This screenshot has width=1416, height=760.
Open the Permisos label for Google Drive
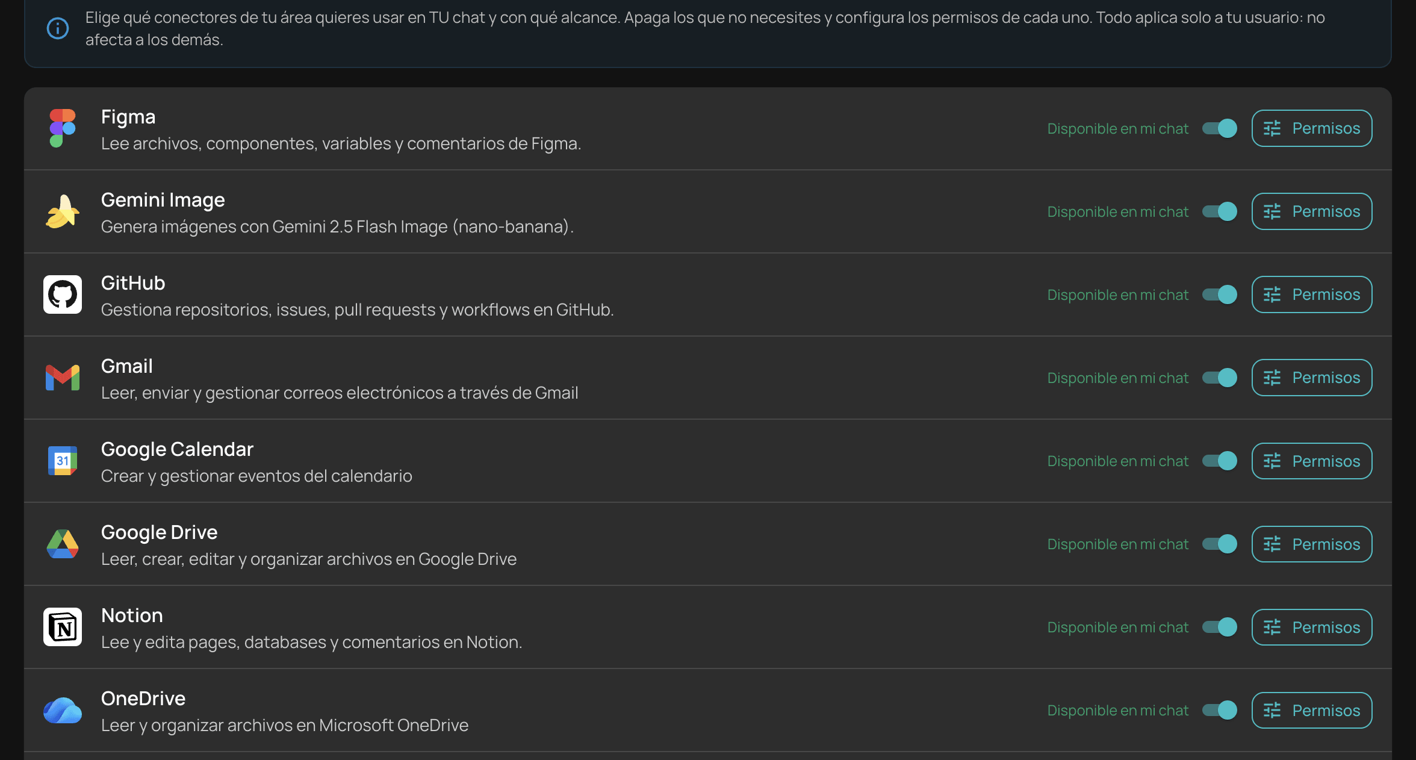(x=1326, y=544)
